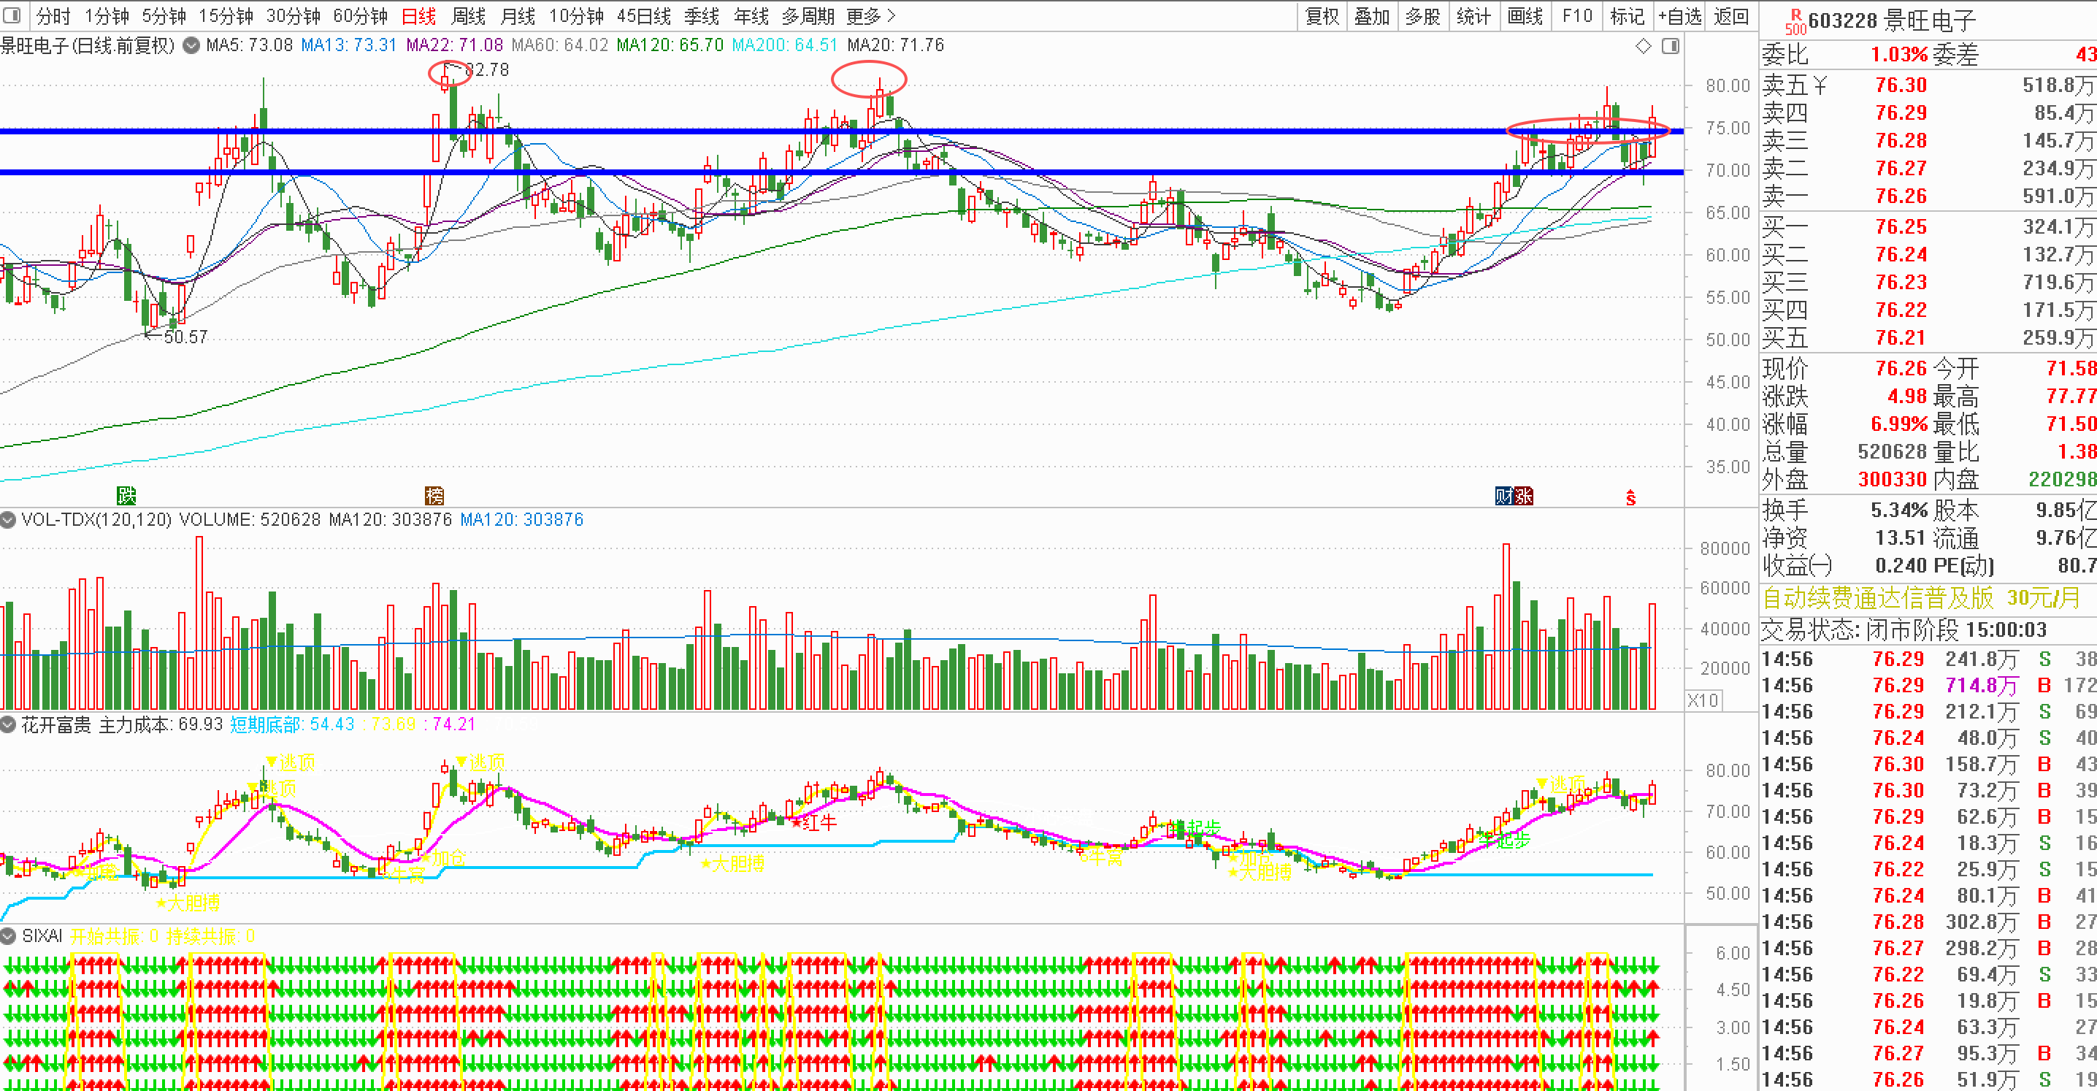
Task: Click the R 500 margin-trading icon
Action: point(1795,21)
